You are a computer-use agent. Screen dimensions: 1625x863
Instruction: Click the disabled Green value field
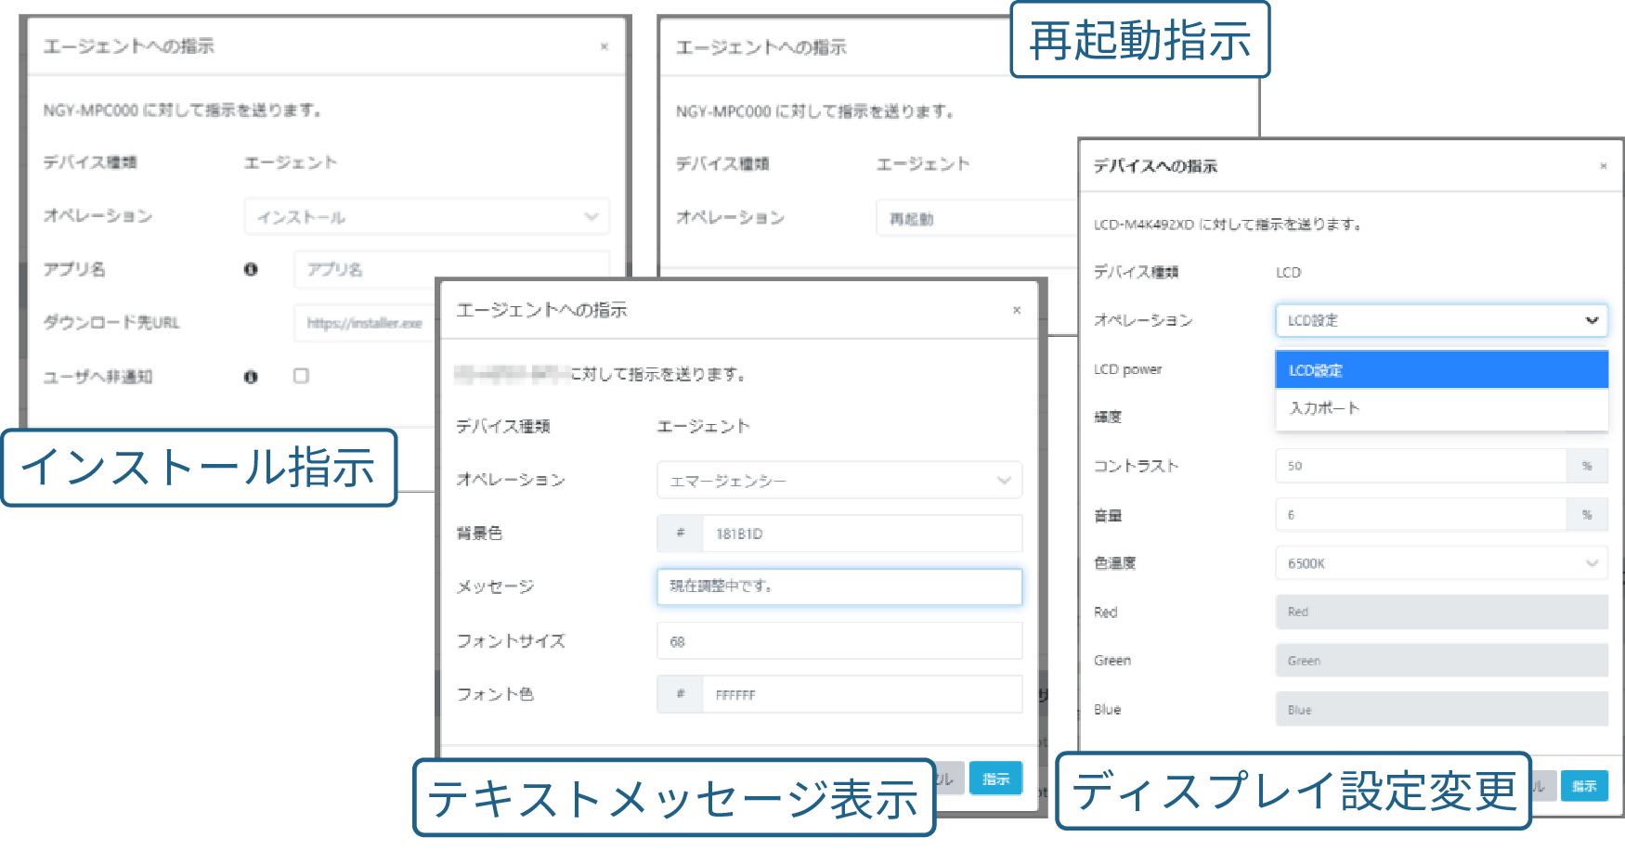pos(1441,661)
